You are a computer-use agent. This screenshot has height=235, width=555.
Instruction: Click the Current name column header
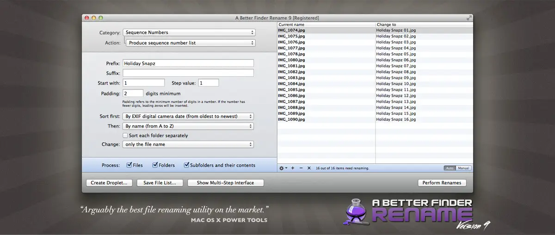click(x=326, y=25)
